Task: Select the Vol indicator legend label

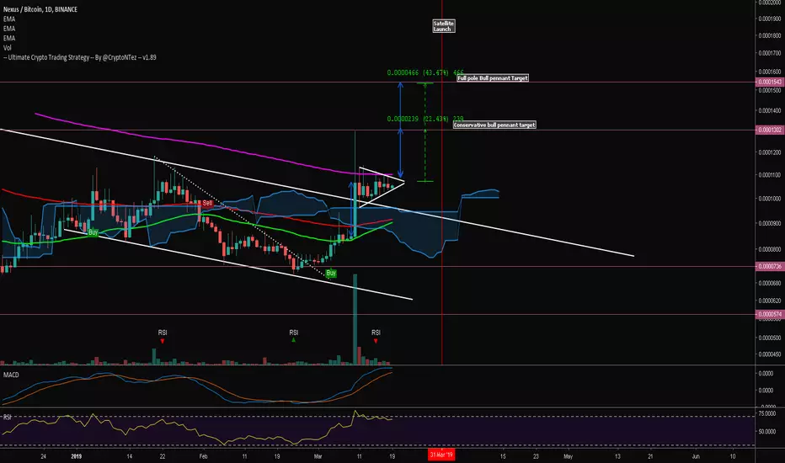Action: tap(8, 48)
